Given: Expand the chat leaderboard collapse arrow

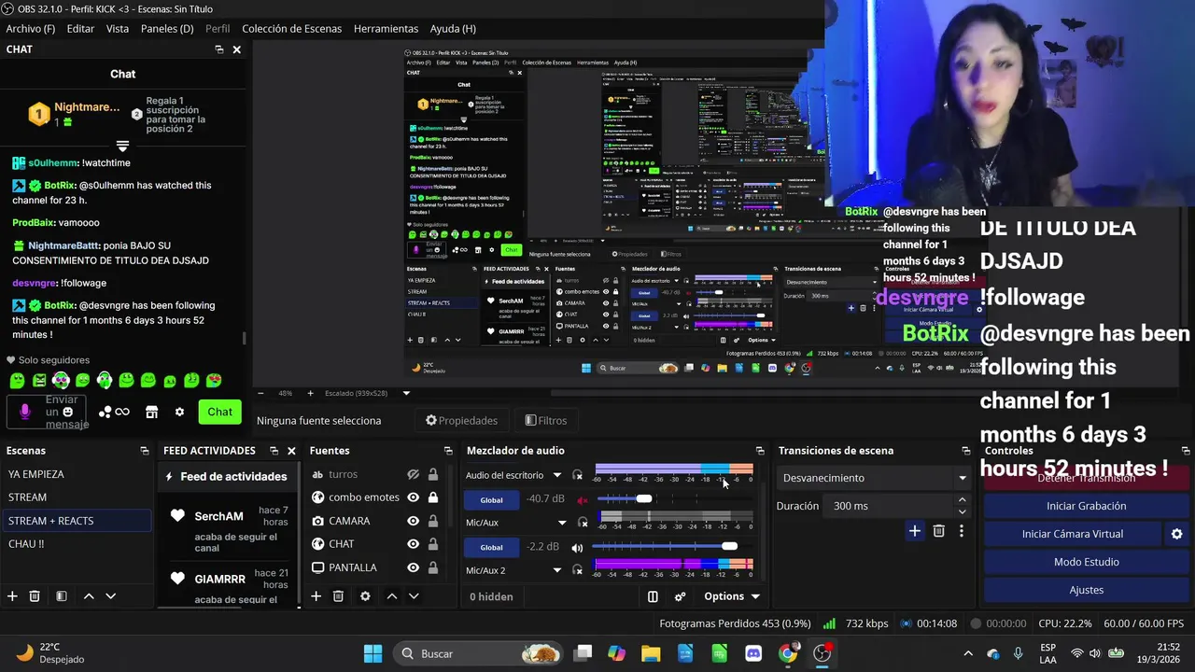Looking at the screenshot, I should (x=122, y=147).
